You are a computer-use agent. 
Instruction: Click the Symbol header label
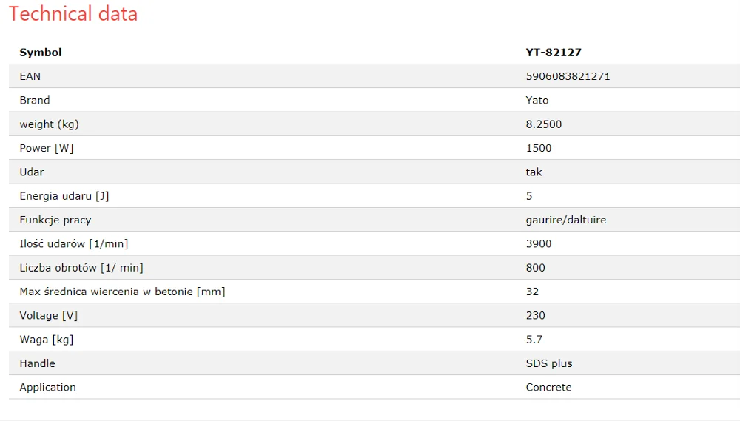(41, 53)
